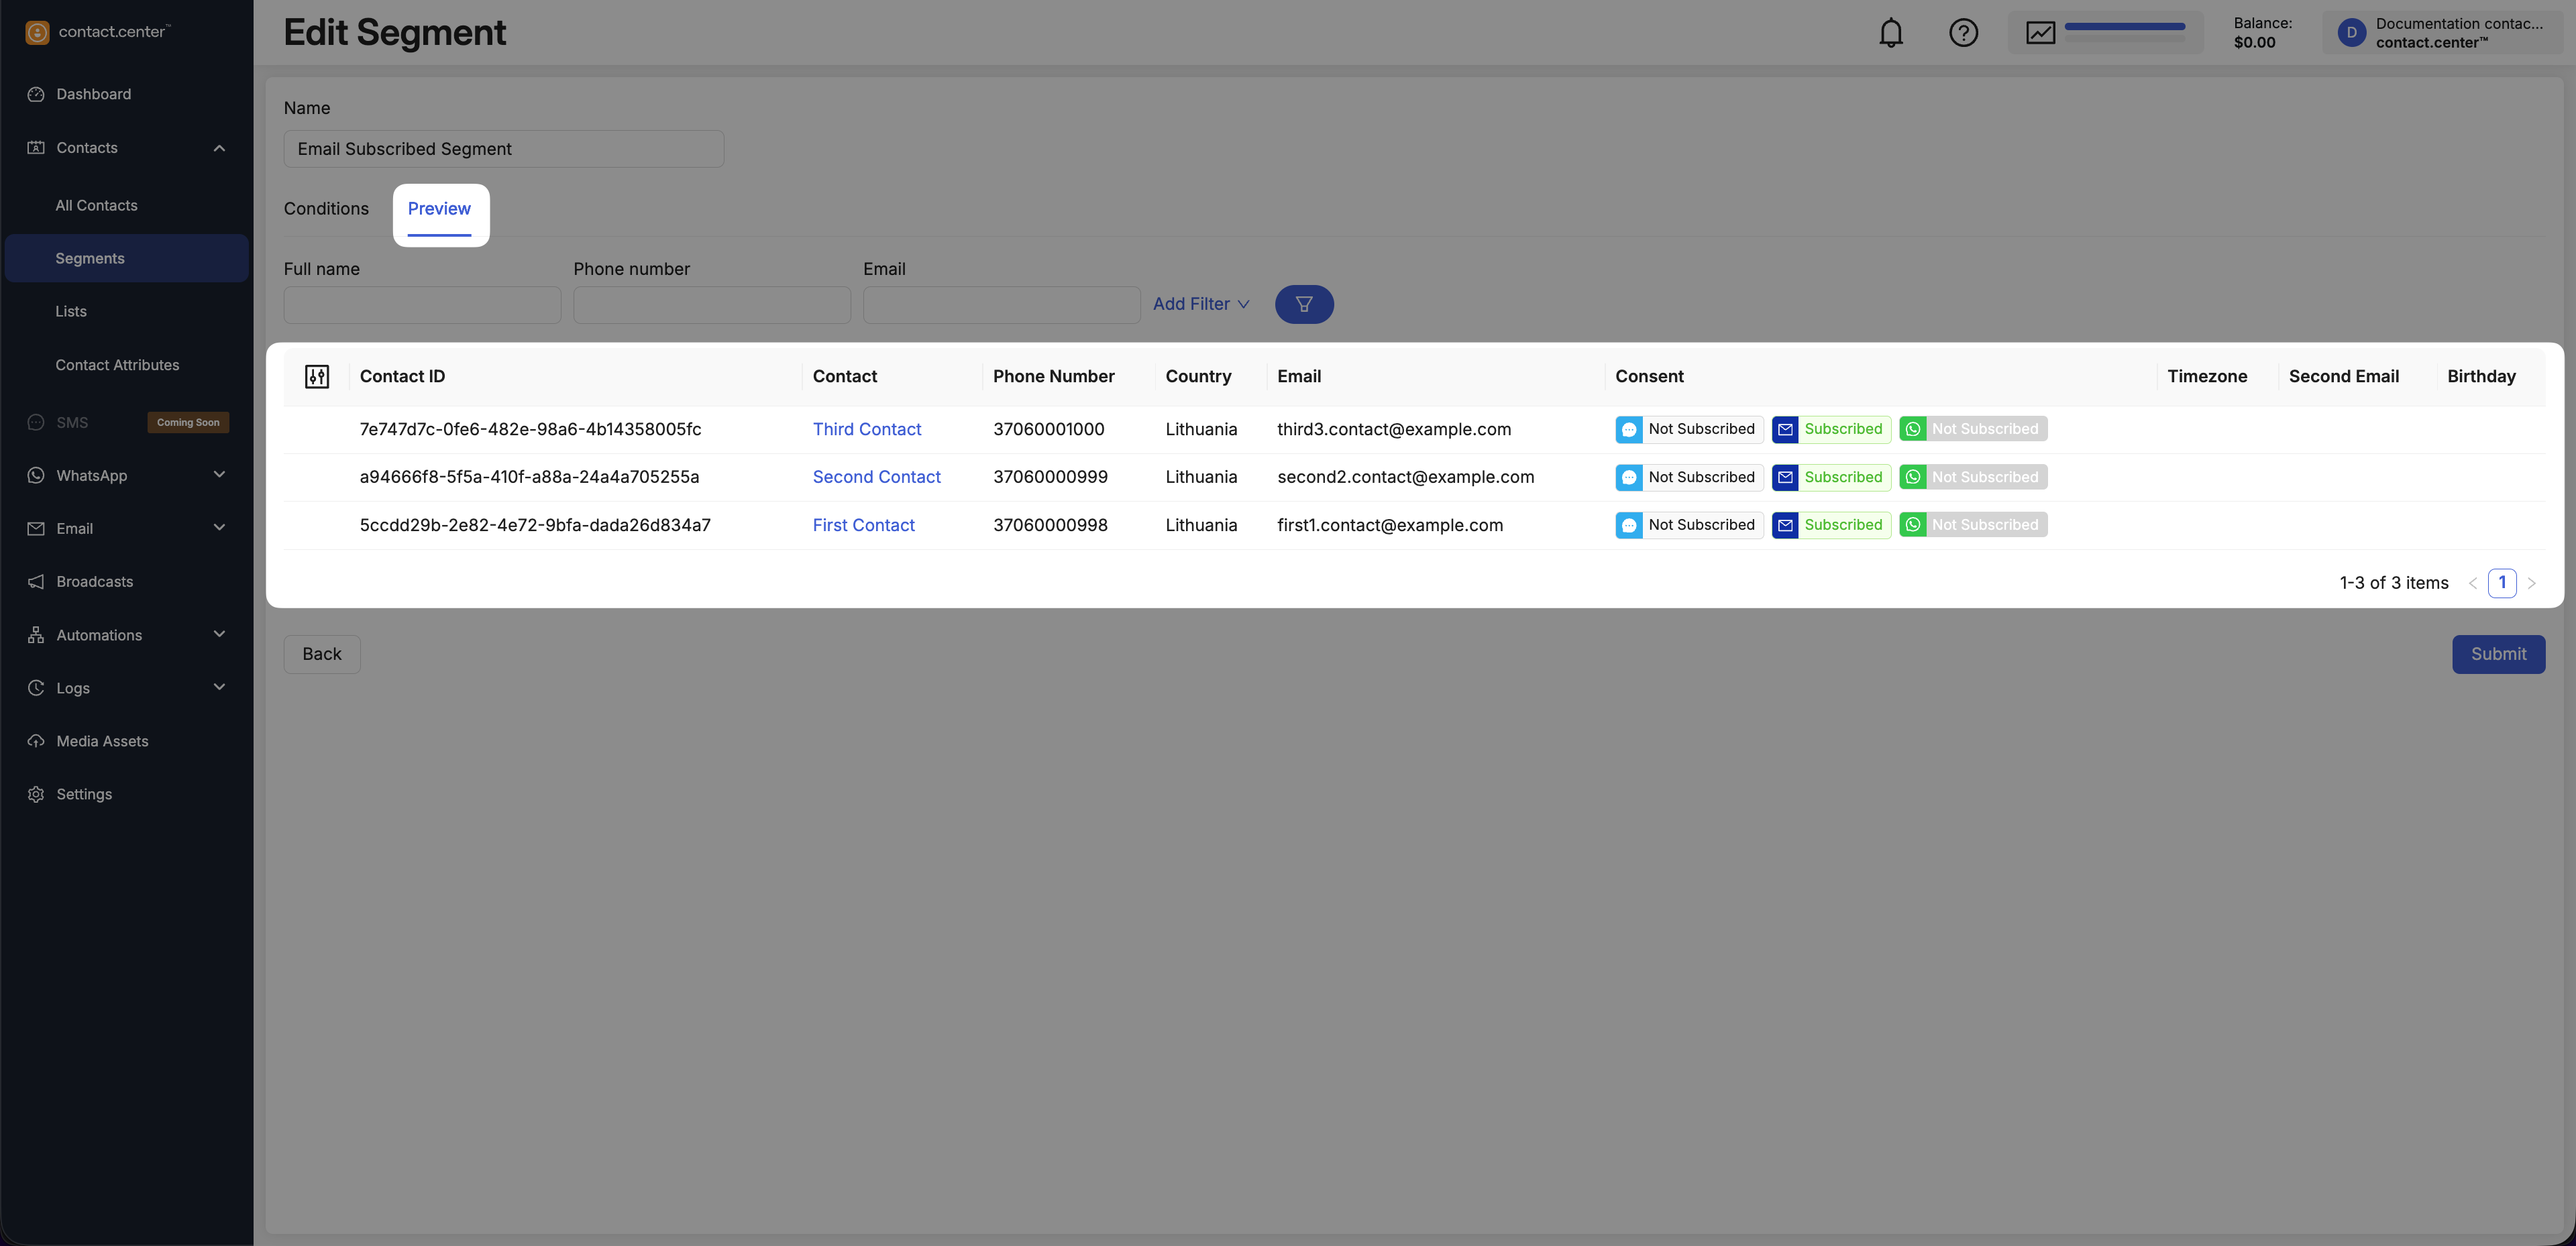Open the Second Contact link
Screen dimensions: 2576x1246
876,477
